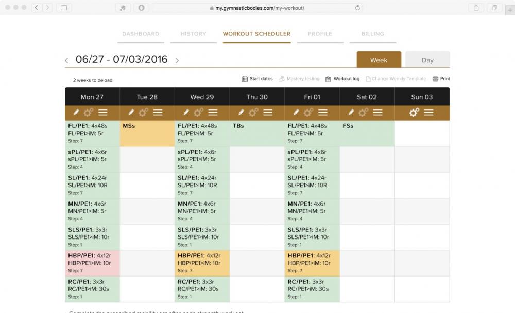Select the RC/PE1 cell on Friday
This screenshot has width=515, height=313.
(312, 289)
